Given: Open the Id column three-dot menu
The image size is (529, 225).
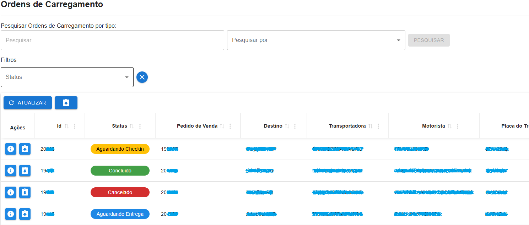Looking at the screenshot, I should tap(74, 125).
